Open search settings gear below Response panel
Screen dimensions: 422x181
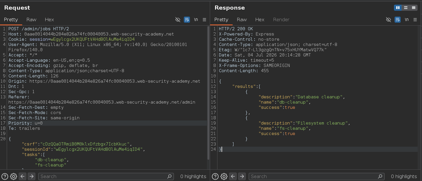[224, 176]
